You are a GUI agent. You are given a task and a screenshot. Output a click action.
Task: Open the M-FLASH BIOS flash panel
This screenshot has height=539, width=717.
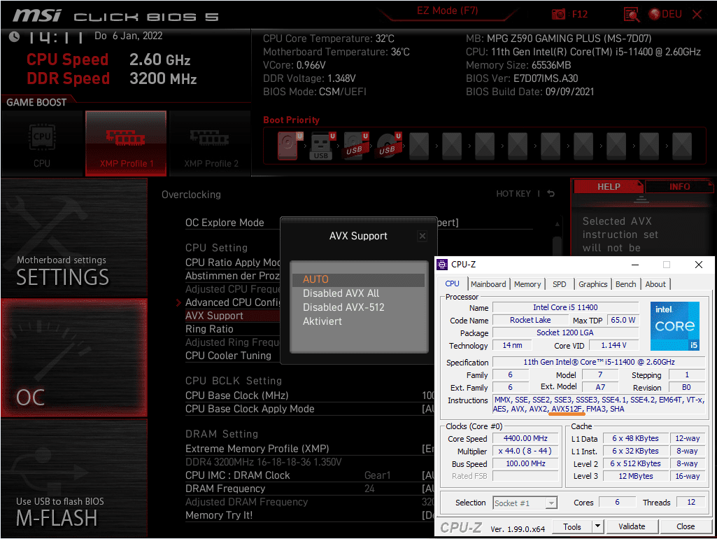[74, 477]
